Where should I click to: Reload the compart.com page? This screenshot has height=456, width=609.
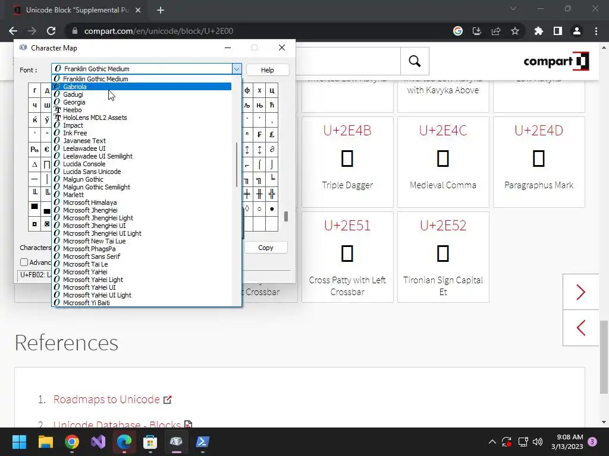coord(51,31)
